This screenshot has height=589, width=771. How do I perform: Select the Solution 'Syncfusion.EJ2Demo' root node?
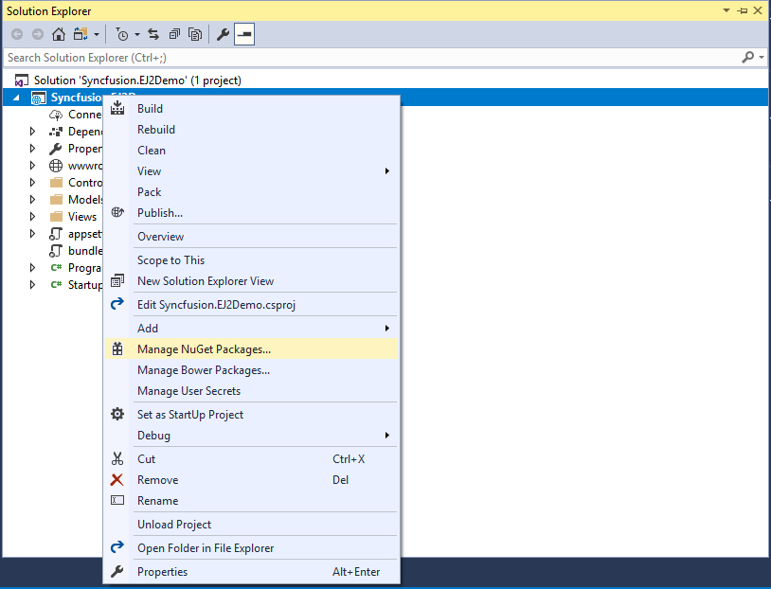point(136,80)
